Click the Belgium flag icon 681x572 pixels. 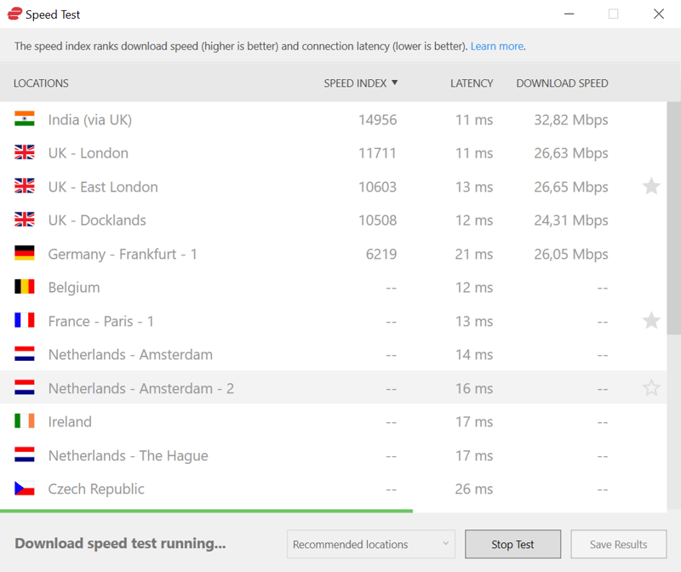pos(25,287)
